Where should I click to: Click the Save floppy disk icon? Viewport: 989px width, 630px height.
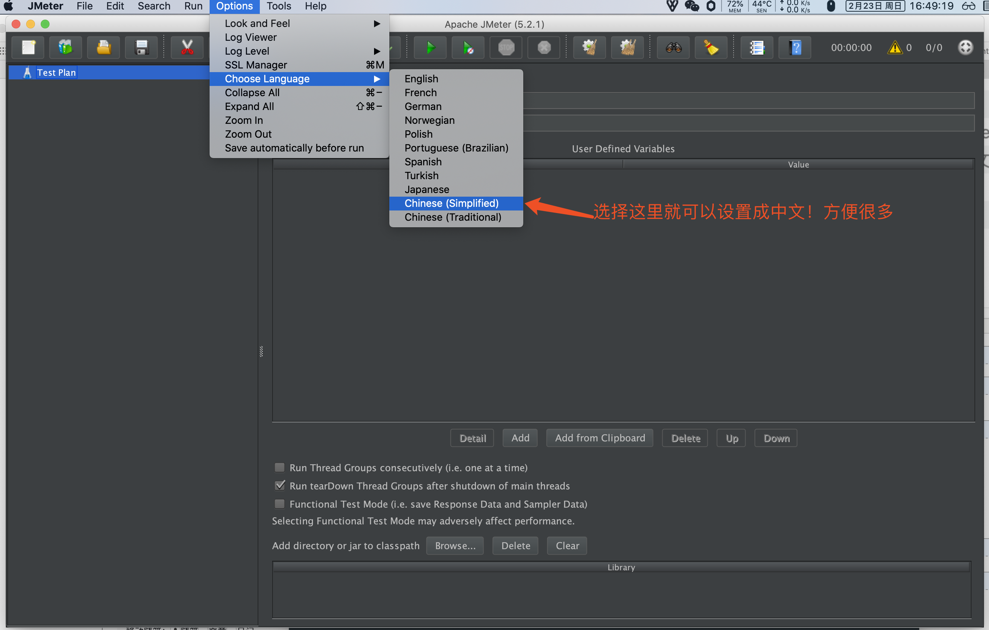141,48
